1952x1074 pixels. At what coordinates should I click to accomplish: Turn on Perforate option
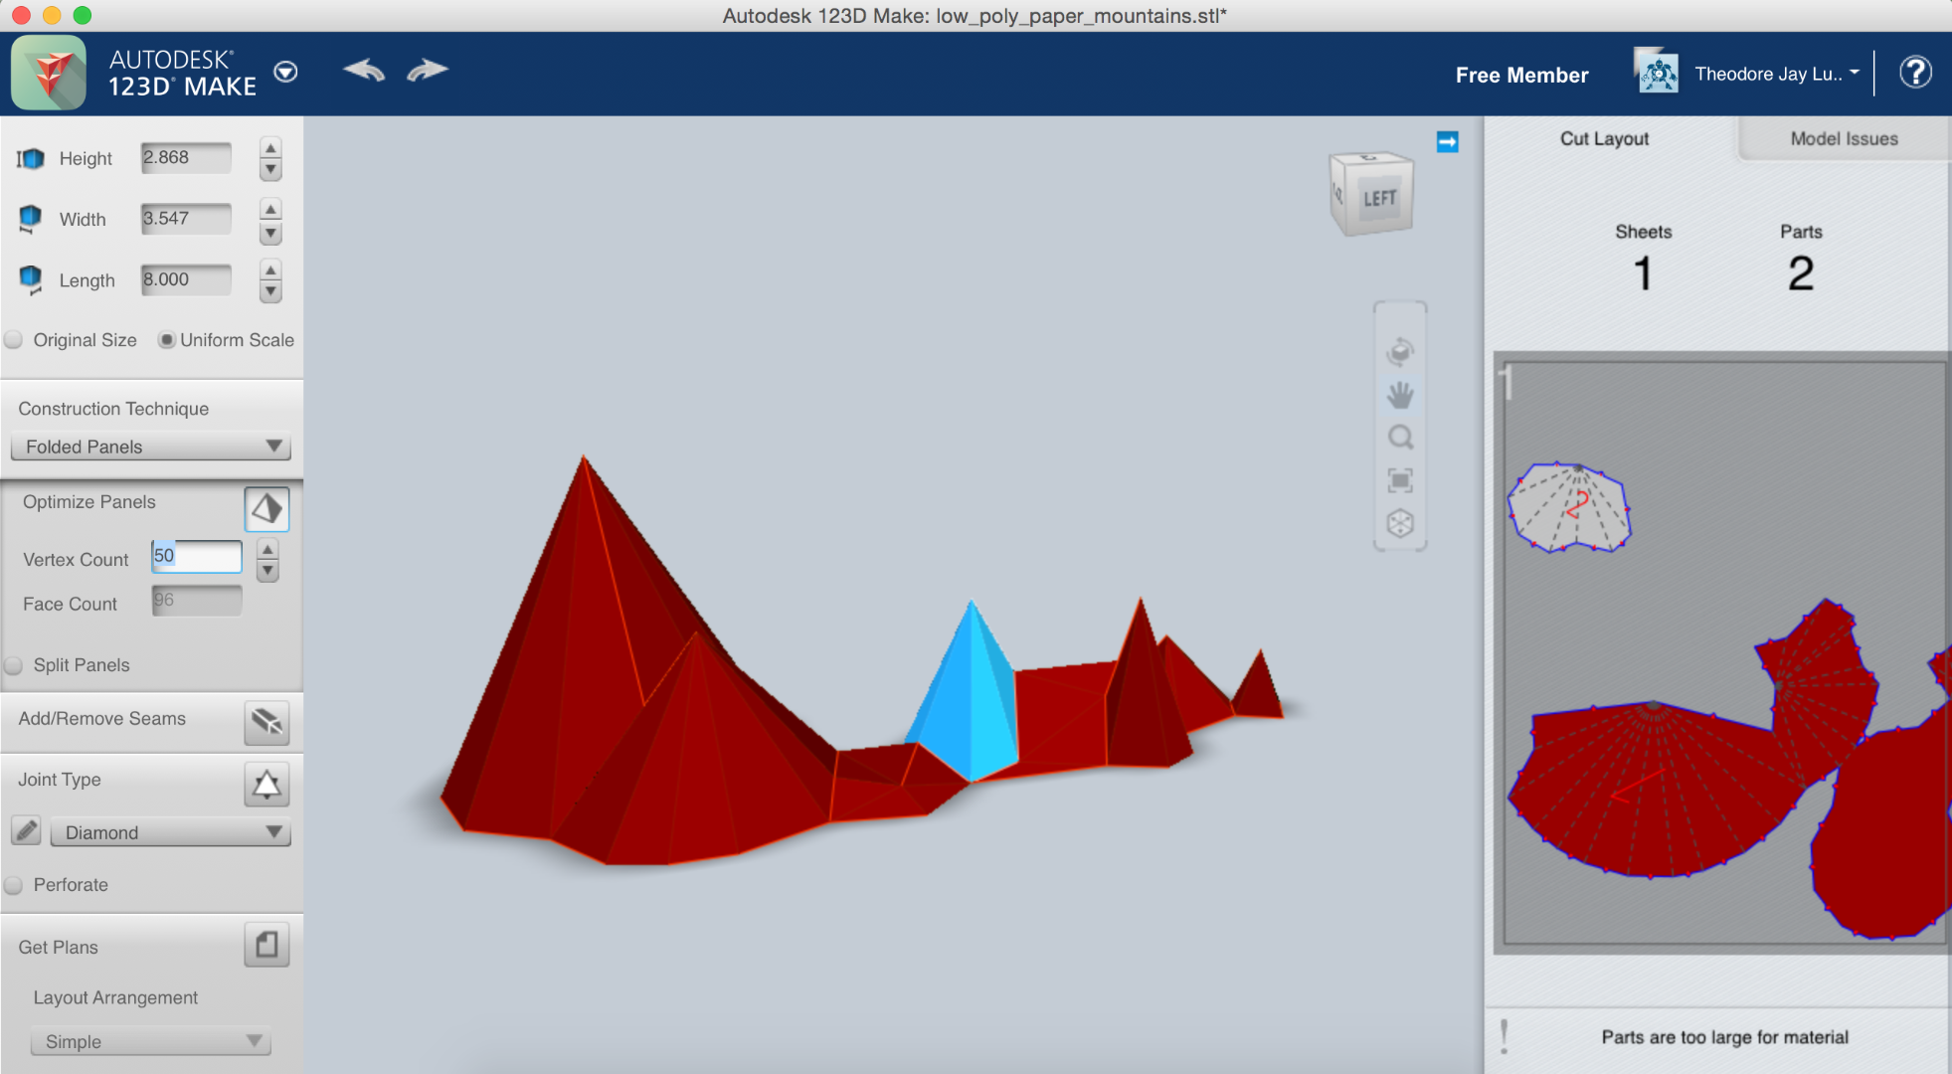[14, 885]
